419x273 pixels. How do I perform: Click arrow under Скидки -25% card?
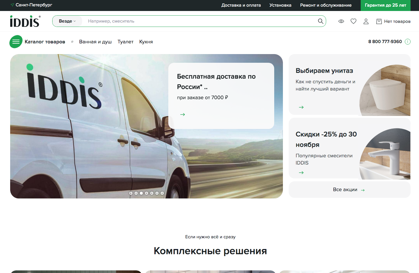[x=301, y=173]
